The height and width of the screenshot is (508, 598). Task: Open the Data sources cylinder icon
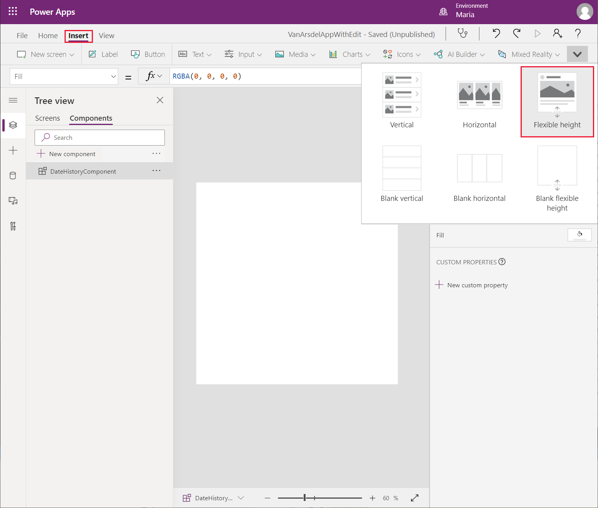tap(13, 176)
